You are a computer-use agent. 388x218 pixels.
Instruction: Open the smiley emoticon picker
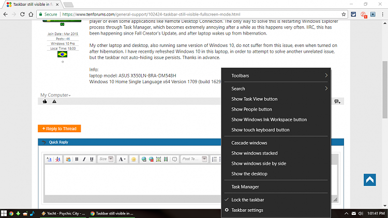pyautogui.click(x=133, y=159)
